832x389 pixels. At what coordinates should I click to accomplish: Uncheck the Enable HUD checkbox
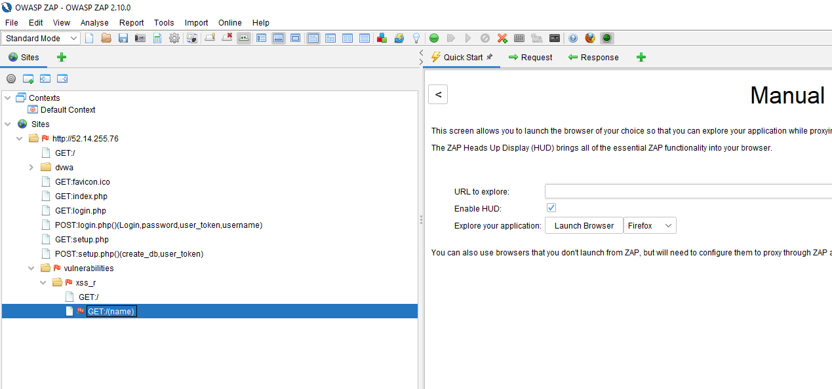click(x=551, y=208)
